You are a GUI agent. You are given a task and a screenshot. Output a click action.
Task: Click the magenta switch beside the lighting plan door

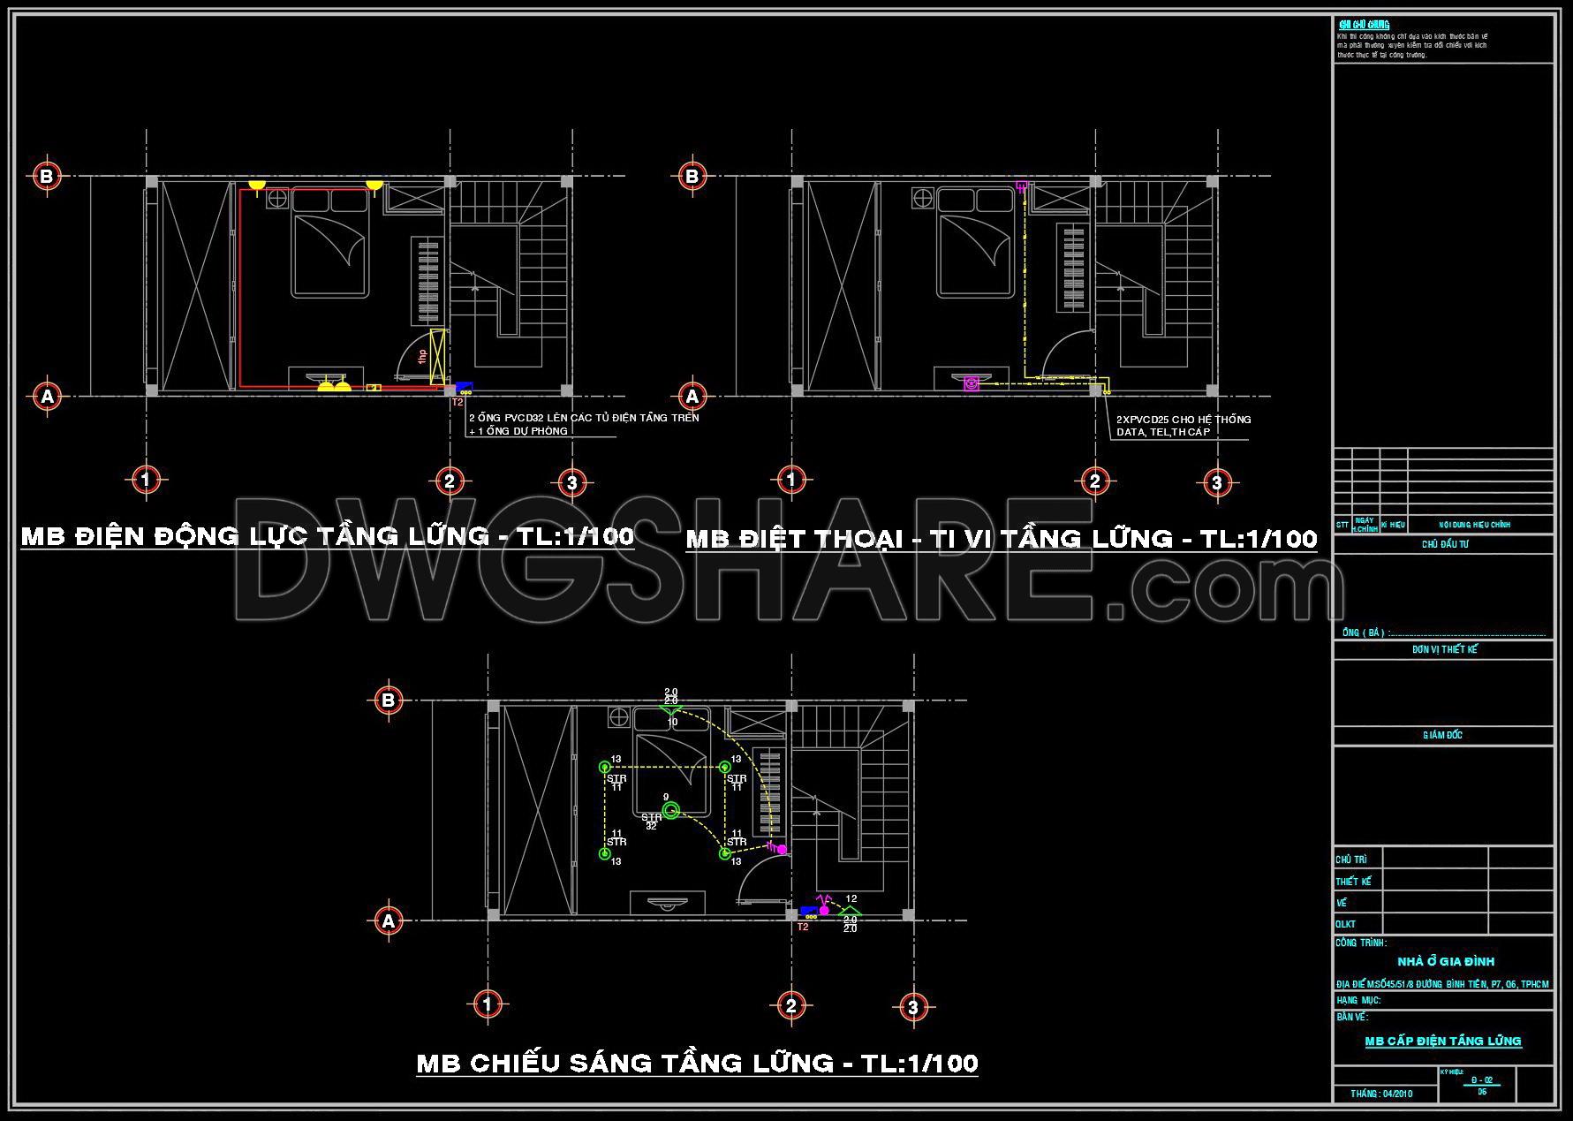[x=781, y=849]
